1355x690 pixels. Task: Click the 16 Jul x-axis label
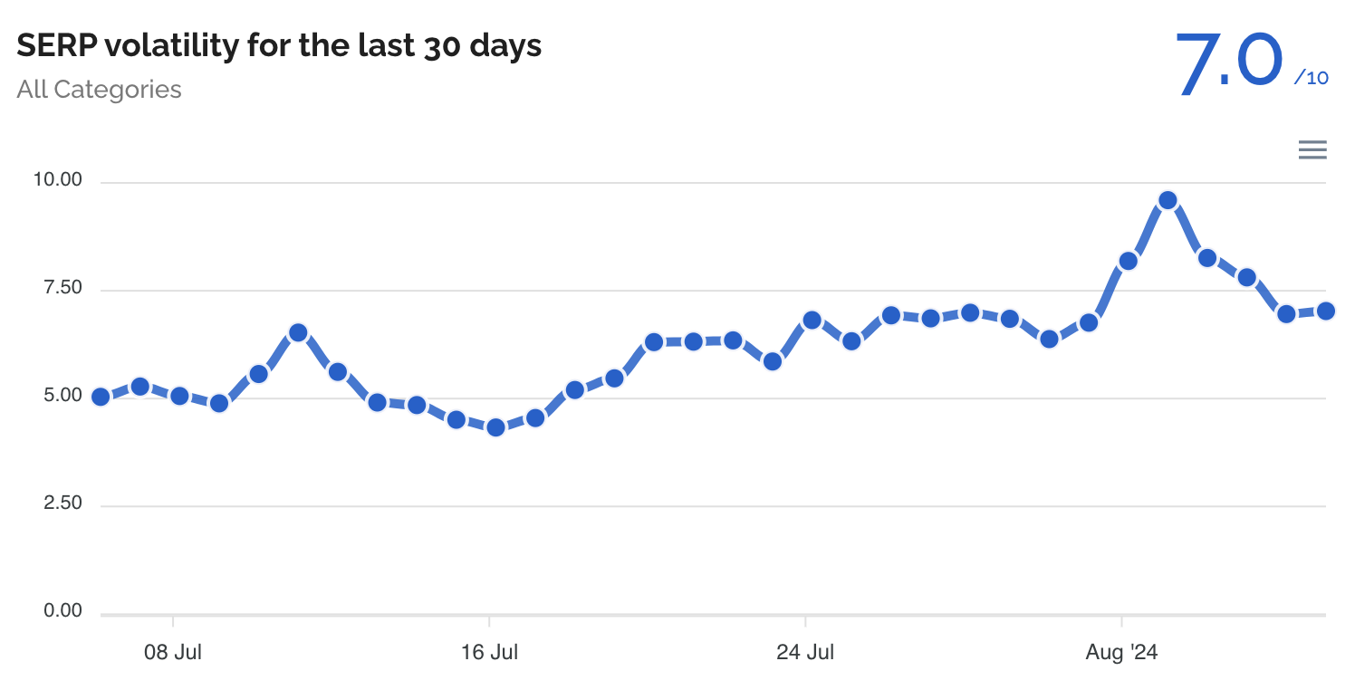489,652
